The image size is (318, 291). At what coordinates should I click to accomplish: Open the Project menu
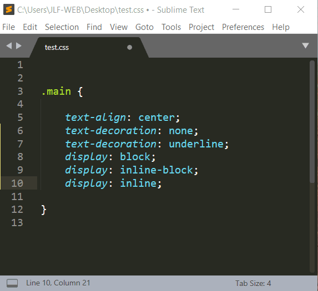pyautogui.click(x=201, y=27)
